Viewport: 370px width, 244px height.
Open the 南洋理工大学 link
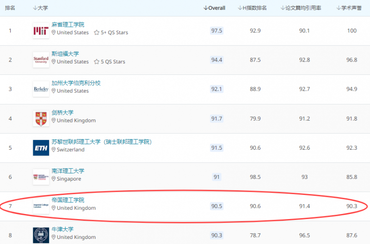click(68, 171)
